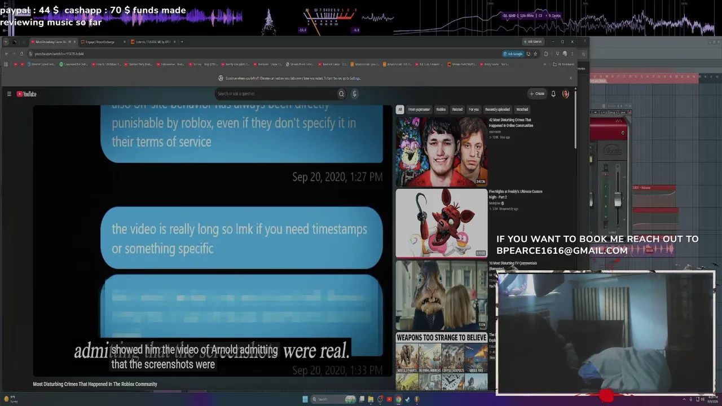Click the Ask Gemini button
Screen dimensions: 722x406
(532, 42)
